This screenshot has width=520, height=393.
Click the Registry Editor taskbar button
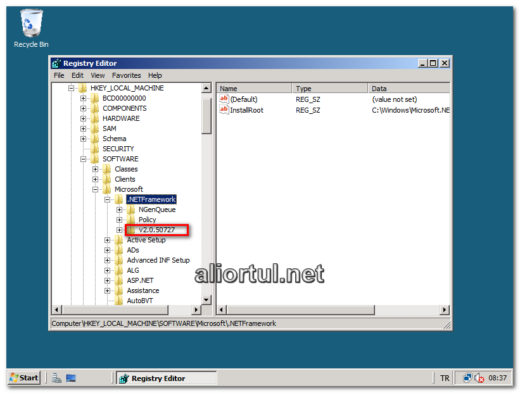pos(167,378)
